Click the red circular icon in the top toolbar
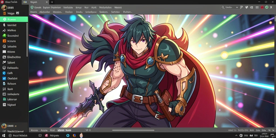The height and width of the screenshot is (138, 276). click(262, 7)
